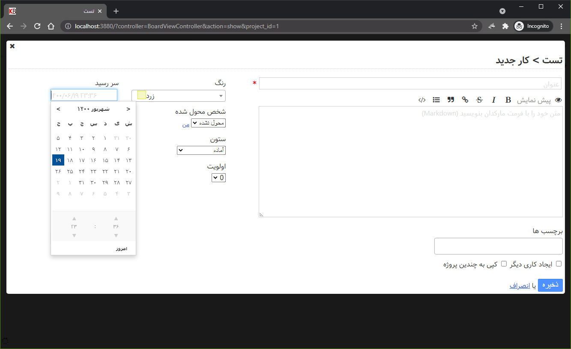The height and width of the screenshot is (349, 571).
Task: Click the 'امروز' today button in the calendar
Action: pos(122,249)
